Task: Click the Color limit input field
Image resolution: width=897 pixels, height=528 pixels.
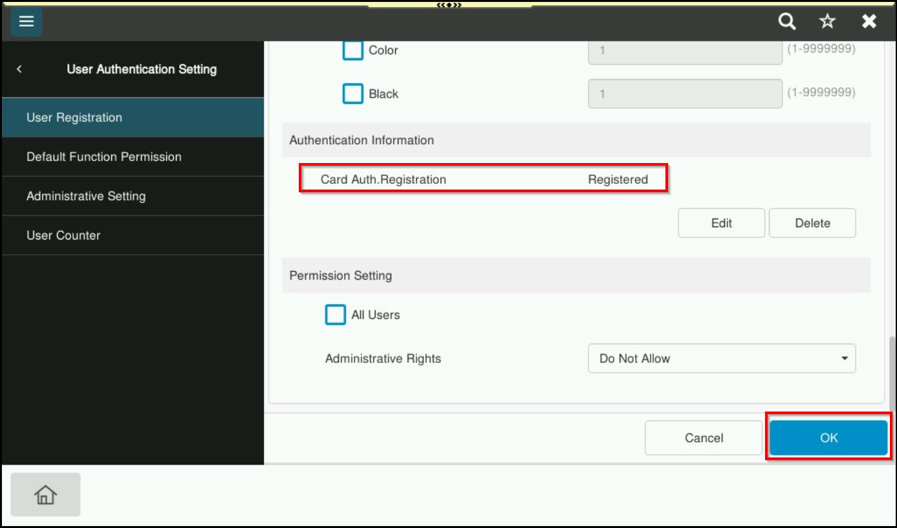Action: click(685, 50)
